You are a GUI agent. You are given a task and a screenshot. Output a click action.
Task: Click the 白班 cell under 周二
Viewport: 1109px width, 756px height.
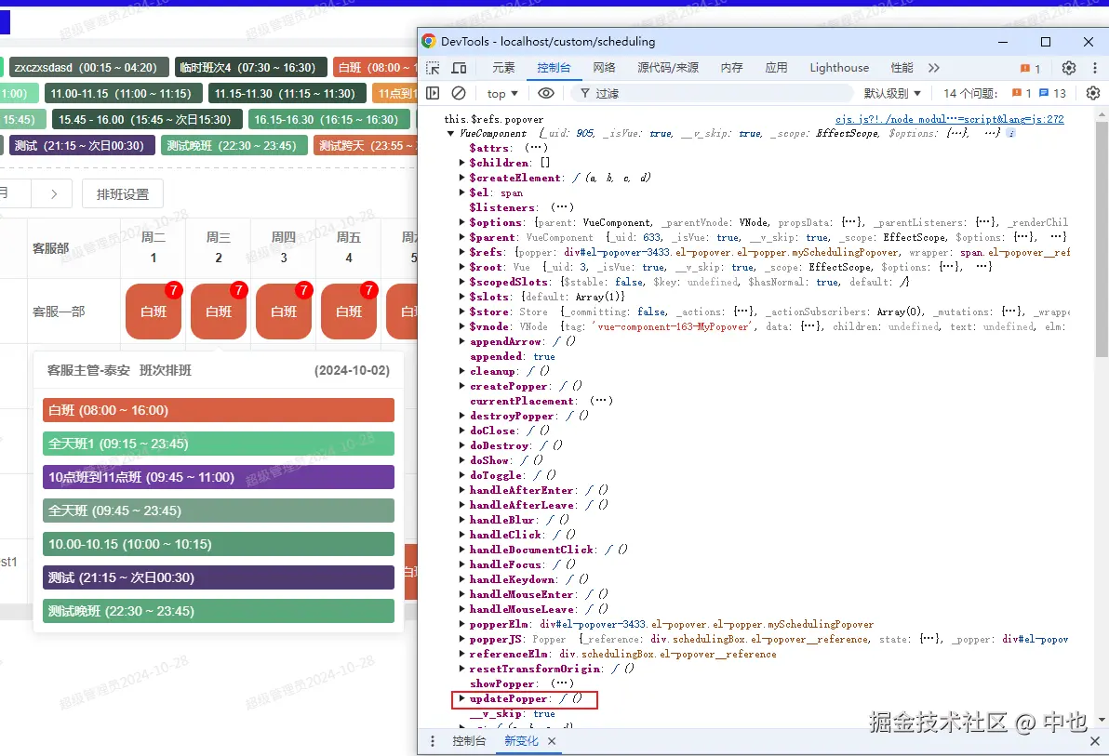tap(154, 312)
